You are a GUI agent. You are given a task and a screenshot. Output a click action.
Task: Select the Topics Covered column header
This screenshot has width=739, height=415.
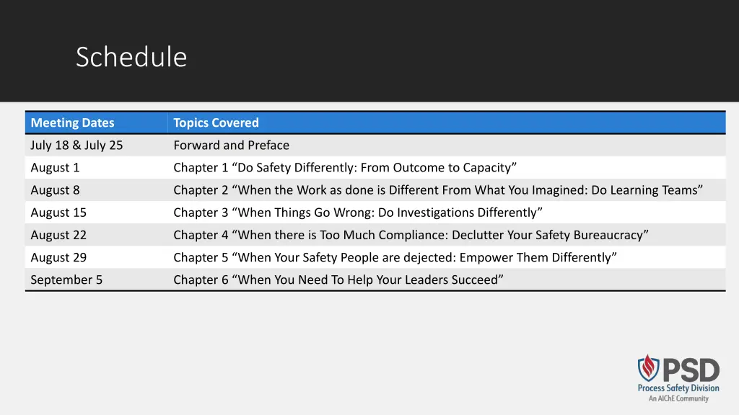pos(446,122)
